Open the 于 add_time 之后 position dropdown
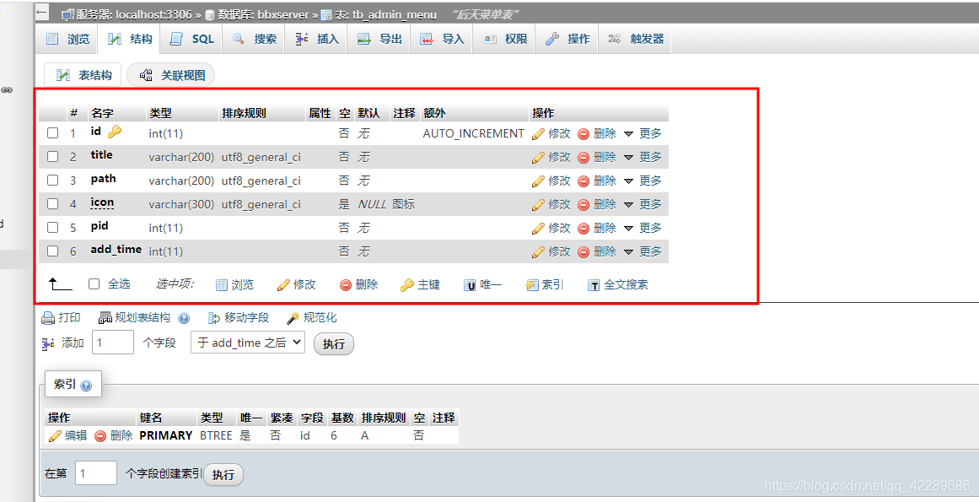 [x=248, y=343]
